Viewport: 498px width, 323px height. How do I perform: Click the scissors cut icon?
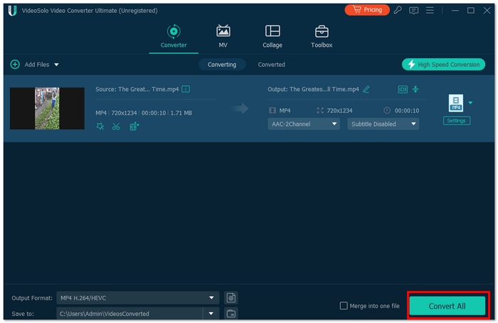[x=116, y=126]
